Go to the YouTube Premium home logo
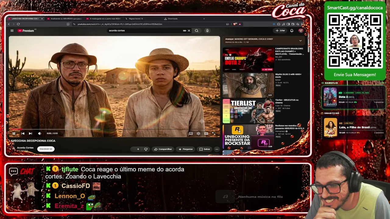This screenshot has height=219, width=390. click(x=27, y=30)
